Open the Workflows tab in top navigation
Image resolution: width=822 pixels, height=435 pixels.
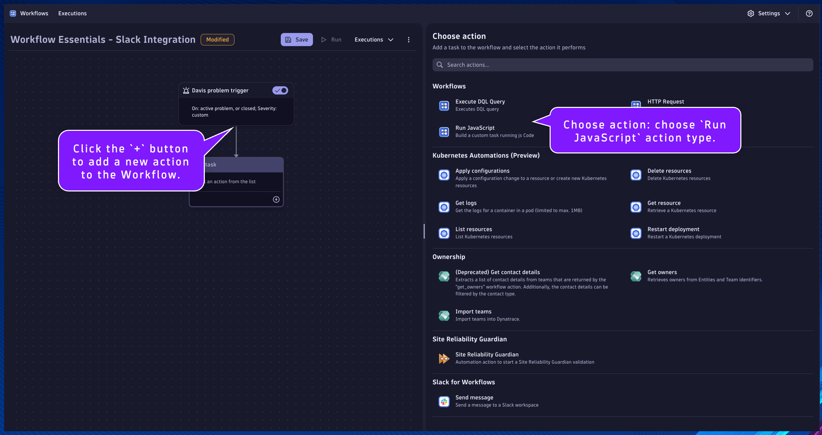[x=34, y=13]
